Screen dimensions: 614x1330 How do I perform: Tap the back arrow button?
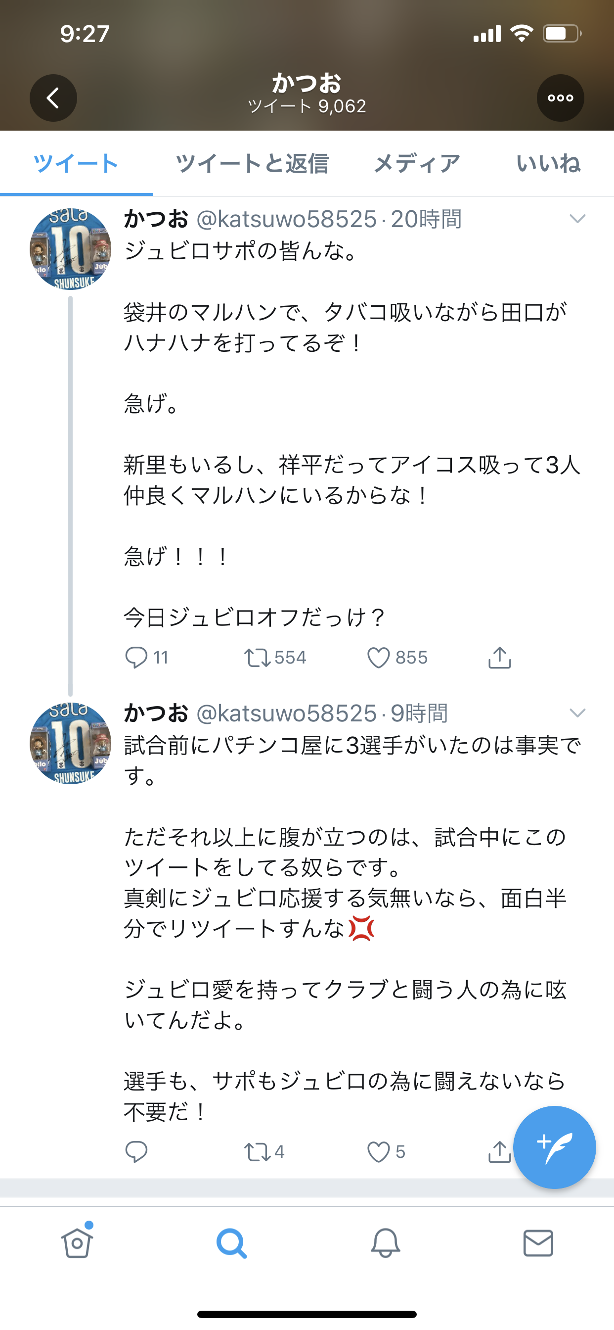tap(53, 98)
